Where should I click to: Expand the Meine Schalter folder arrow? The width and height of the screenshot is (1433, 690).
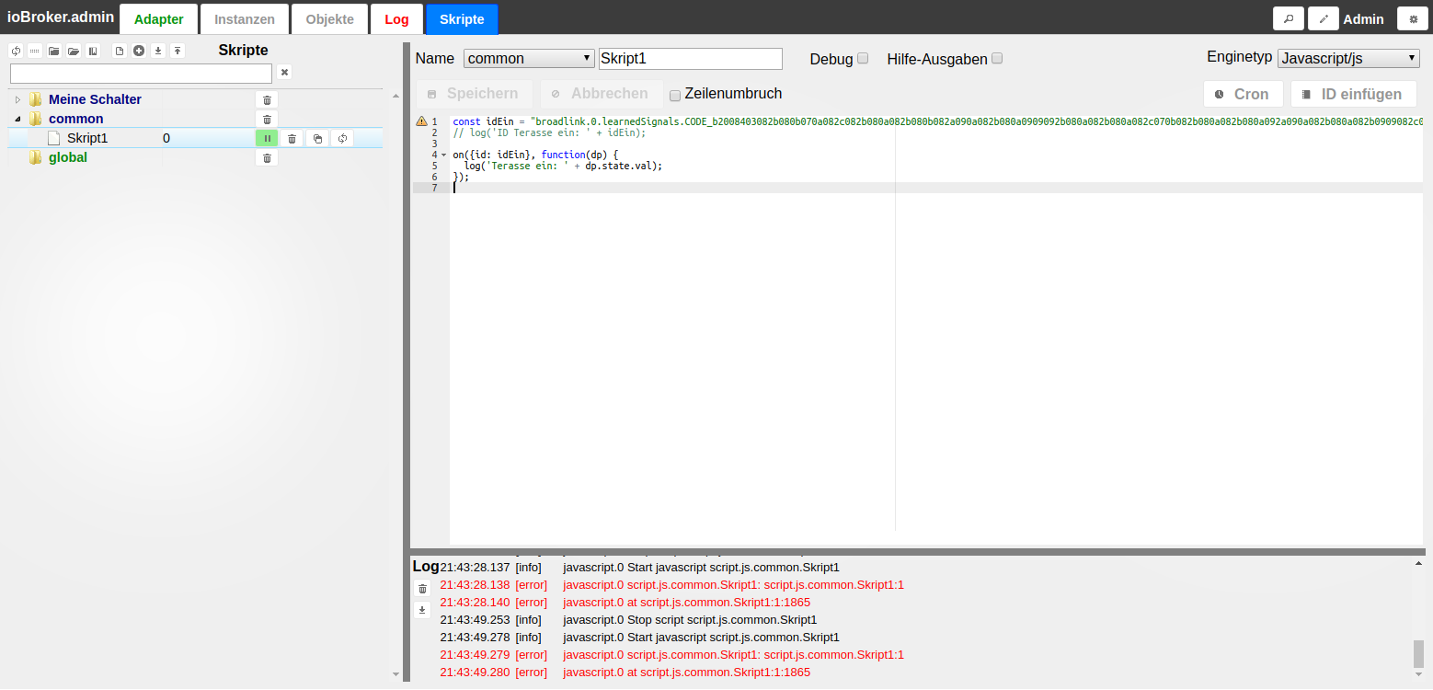tap(17, 99)
